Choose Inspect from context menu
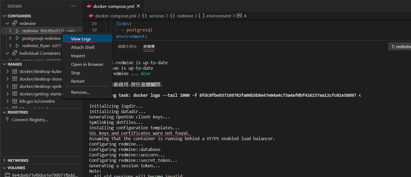This screenshot has width=411, height=177. click(x=87, y=56)
